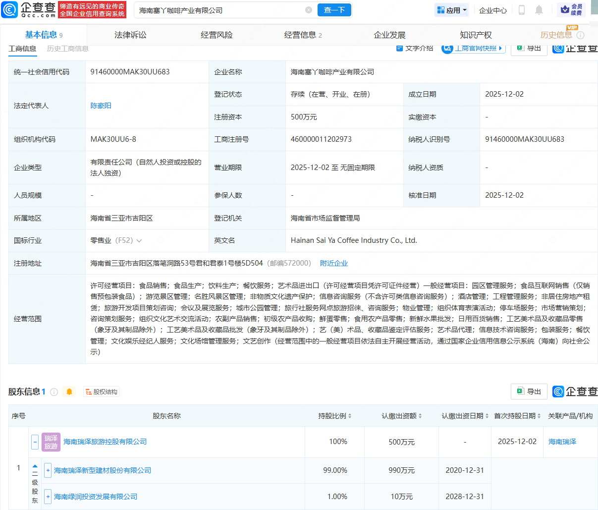Open the notification bell in header

(x=539, y=10)
